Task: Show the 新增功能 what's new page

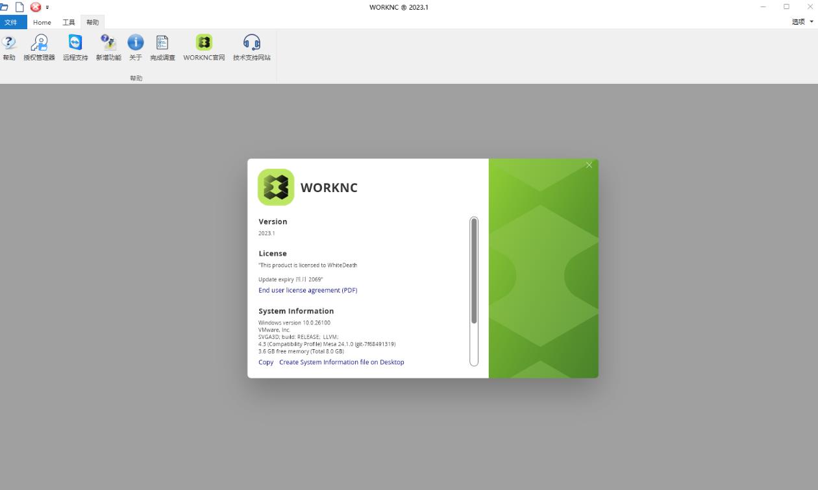Action: 108,47
